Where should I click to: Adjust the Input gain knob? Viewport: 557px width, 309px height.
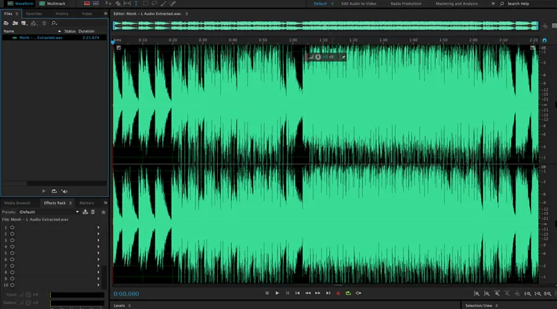(x=28, y=294)
